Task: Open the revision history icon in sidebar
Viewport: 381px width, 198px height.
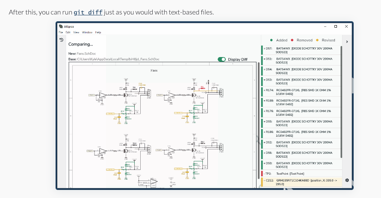Action: coord(61,40)
